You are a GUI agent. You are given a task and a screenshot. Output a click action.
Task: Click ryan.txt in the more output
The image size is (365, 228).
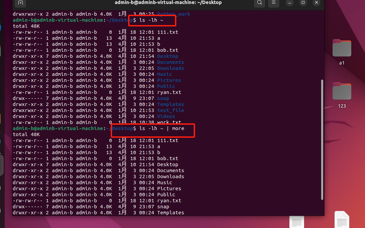point(169,201)
